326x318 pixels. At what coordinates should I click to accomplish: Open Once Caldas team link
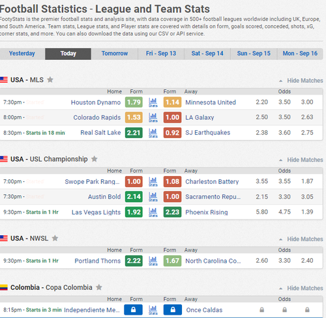coord(204,310)
